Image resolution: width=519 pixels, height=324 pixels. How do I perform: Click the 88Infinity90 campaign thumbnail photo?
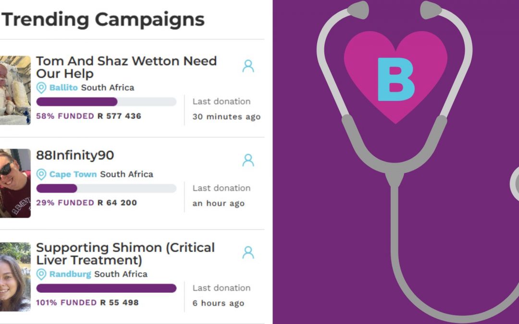(x=15, y=183)
